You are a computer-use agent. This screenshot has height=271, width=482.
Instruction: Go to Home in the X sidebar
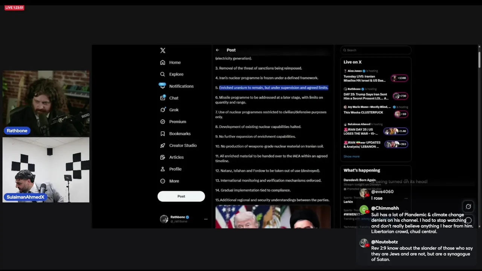tap(170, 62)
